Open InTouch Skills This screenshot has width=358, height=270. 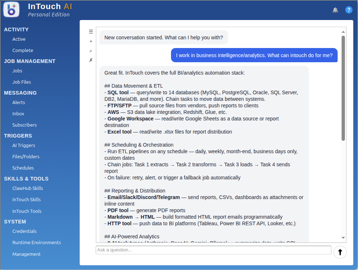[27, 200]
